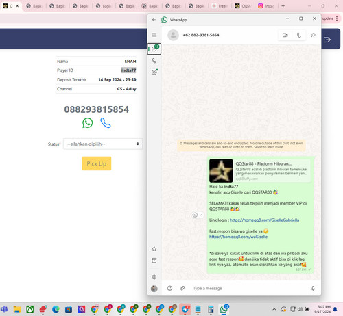The width and height of the screenshot is (343, 316).
Task: Open the Chrome three-dot menu
Action: [x=337, y=18]
